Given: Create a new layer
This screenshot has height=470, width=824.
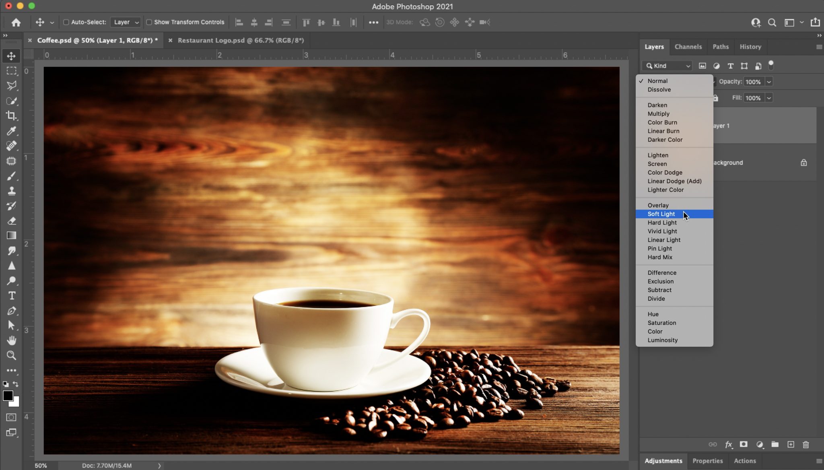Looking at the screenshot, I should pyautogui.click(x=790, y=445).
